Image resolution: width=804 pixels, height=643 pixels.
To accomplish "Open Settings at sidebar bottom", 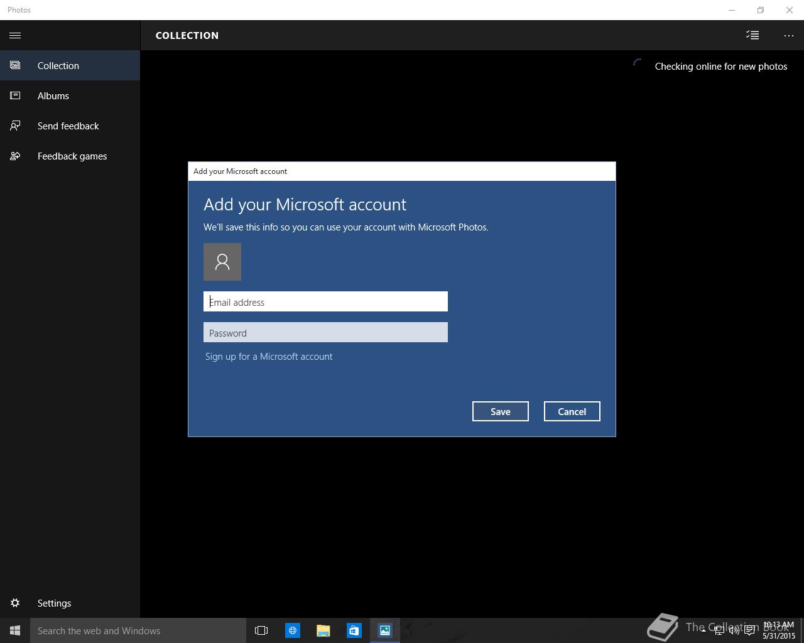I will (x=70, y=603).
